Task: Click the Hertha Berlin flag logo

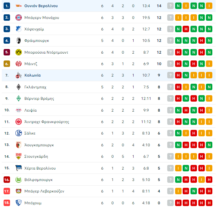Action: coord(19,168)
